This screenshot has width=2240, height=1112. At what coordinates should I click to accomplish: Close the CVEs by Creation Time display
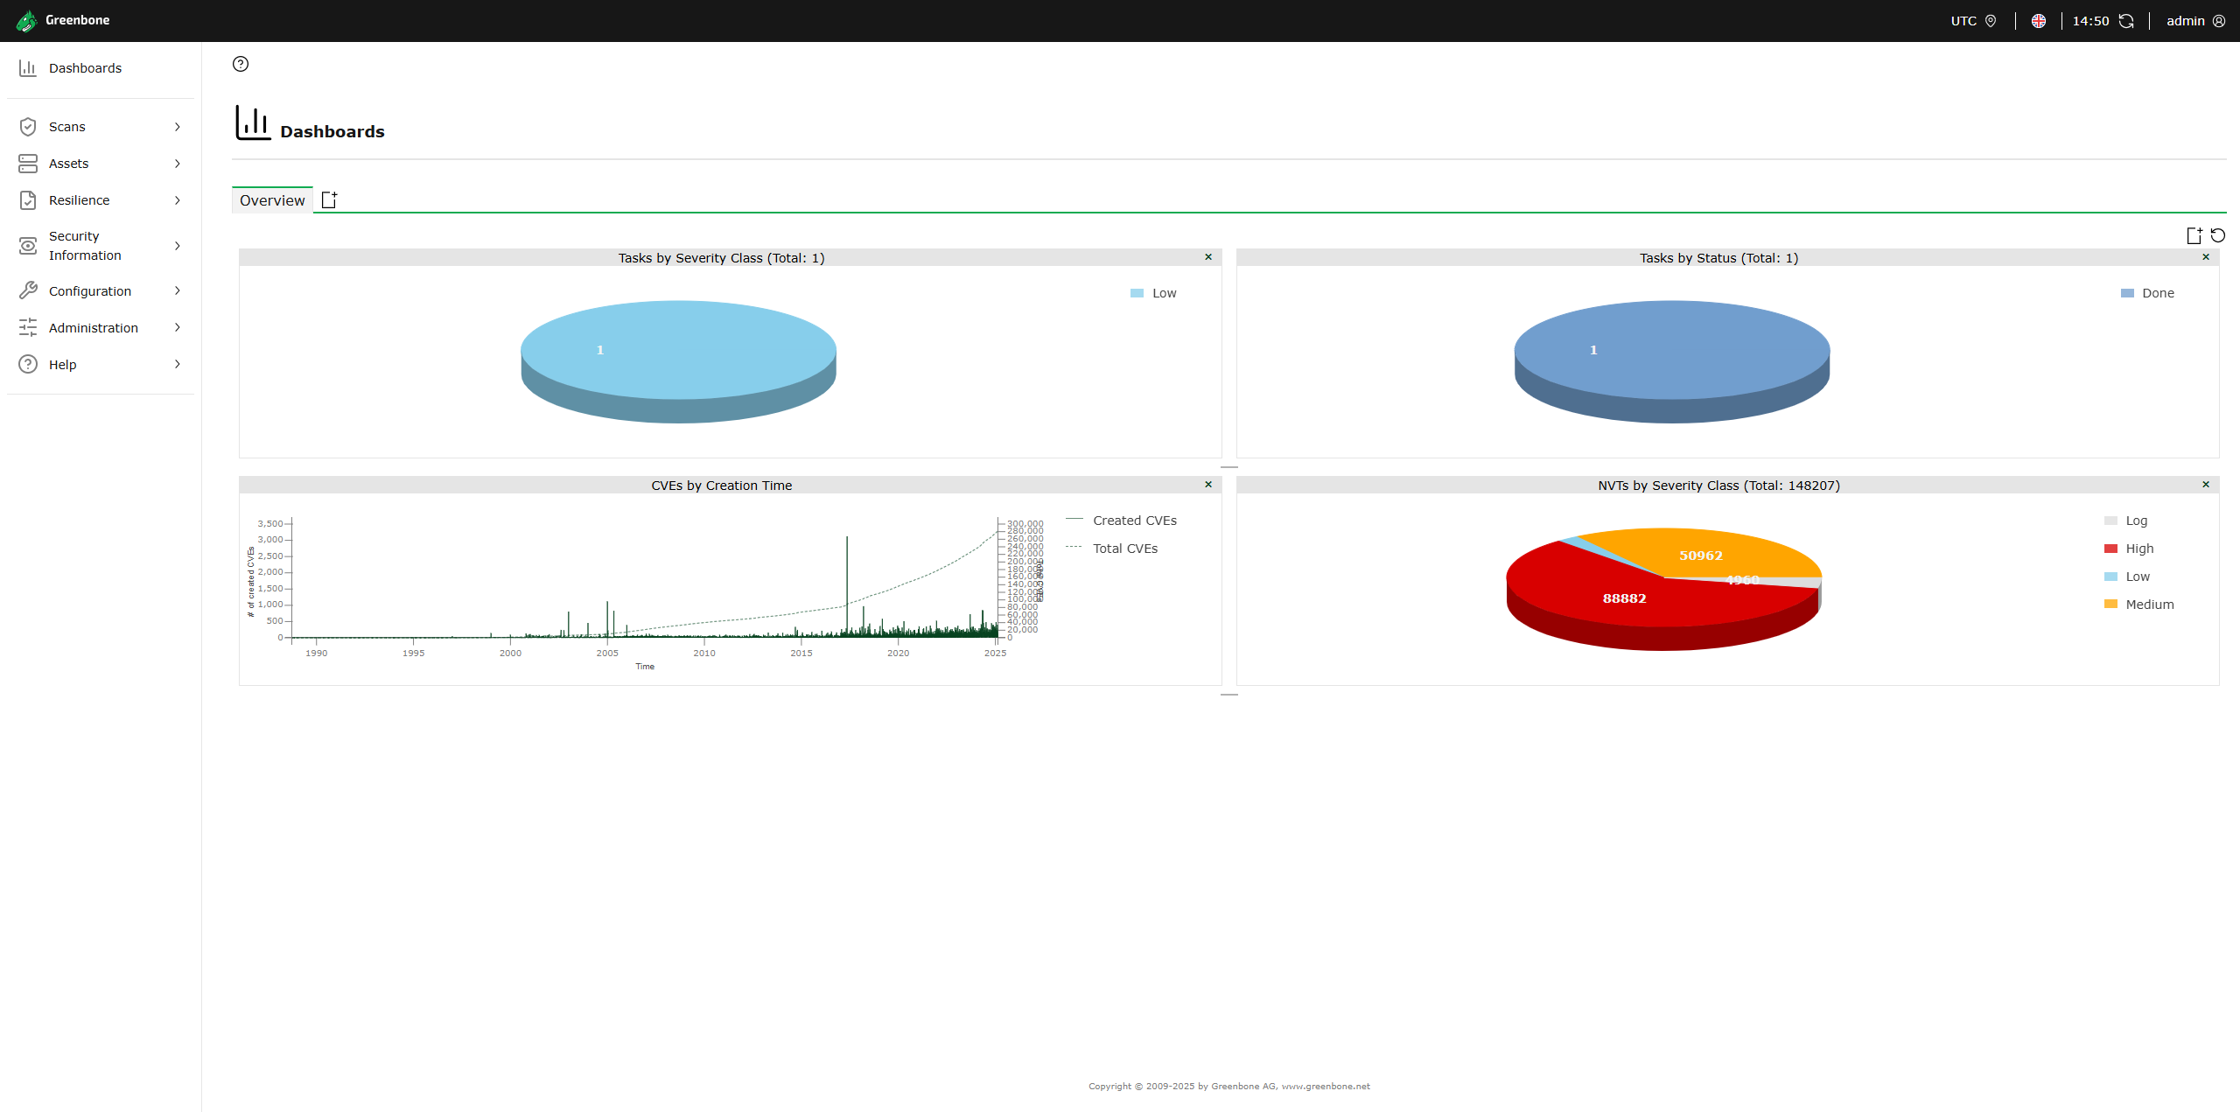[1208, 485]
